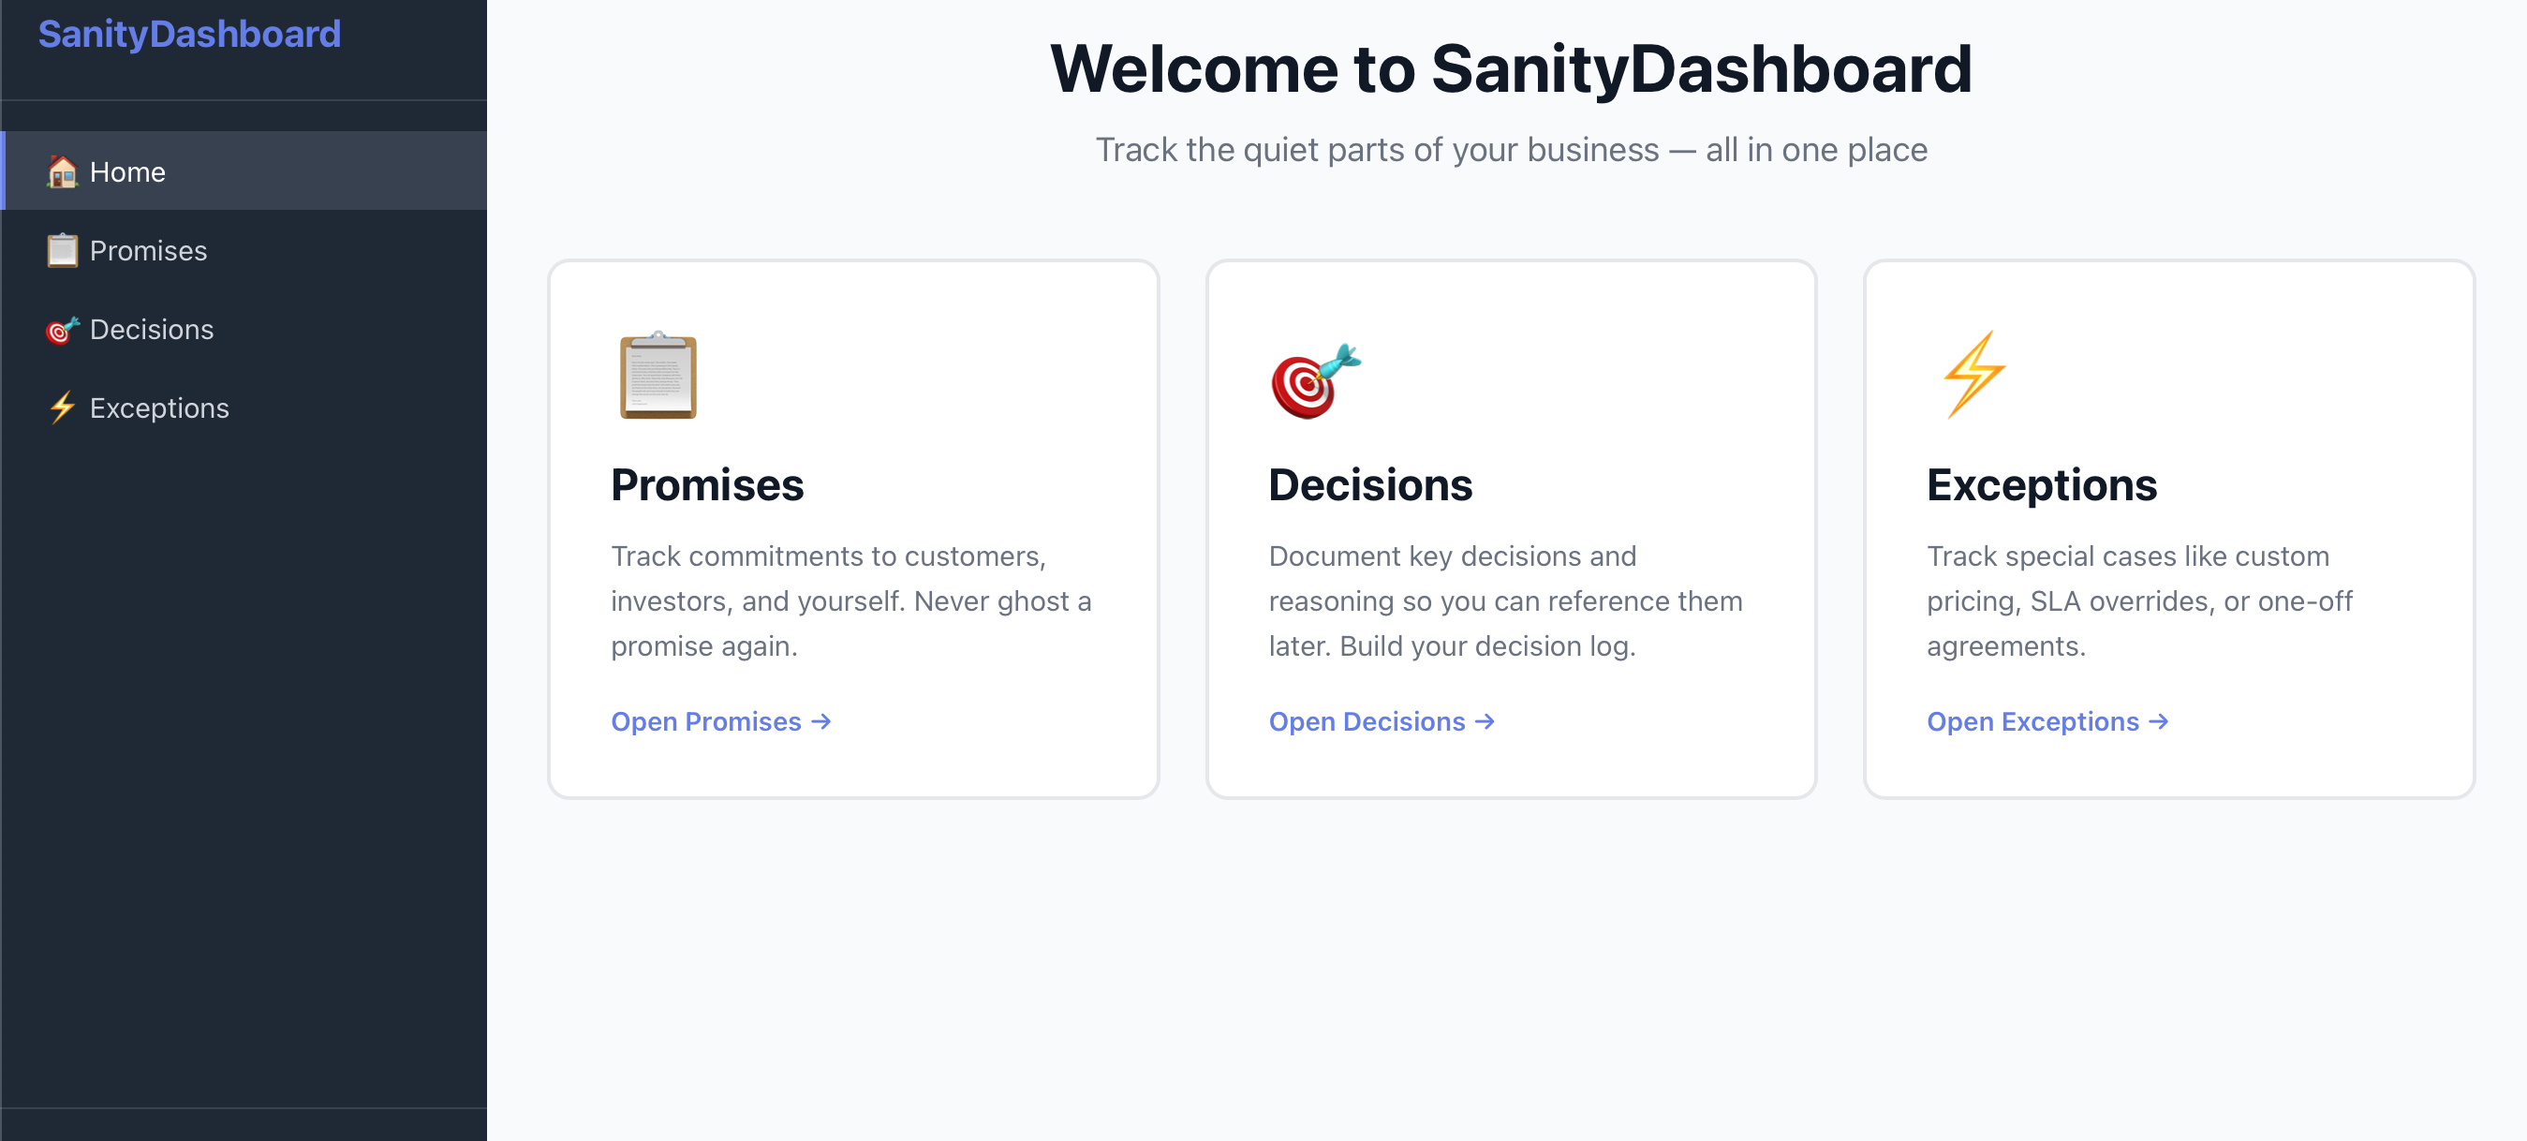2527x1141 pixels.
Task: Click the target icon beside Decisions in sidebar
Action: [61, 329]
